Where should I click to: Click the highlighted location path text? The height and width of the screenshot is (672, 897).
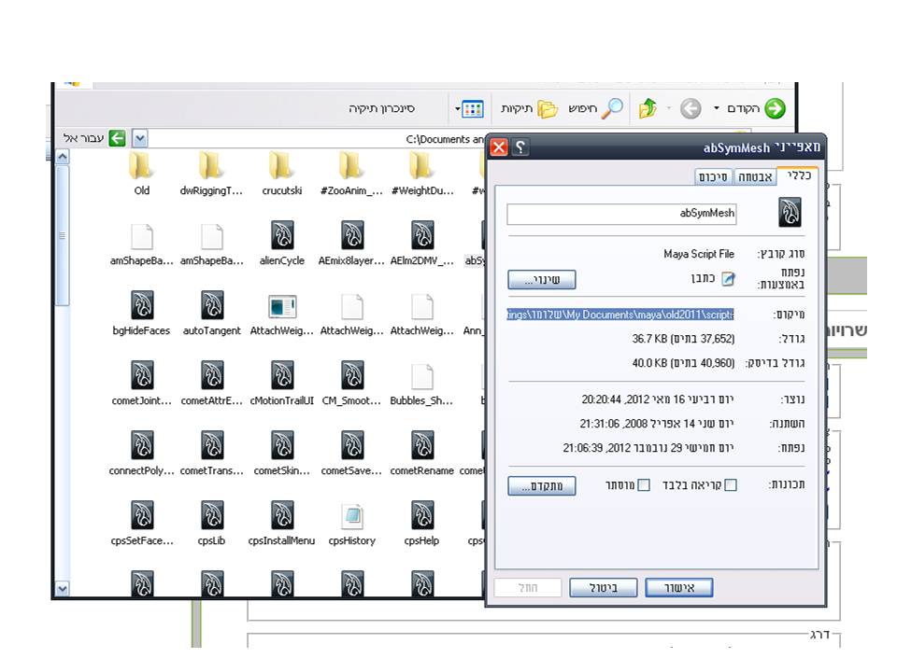620,315
